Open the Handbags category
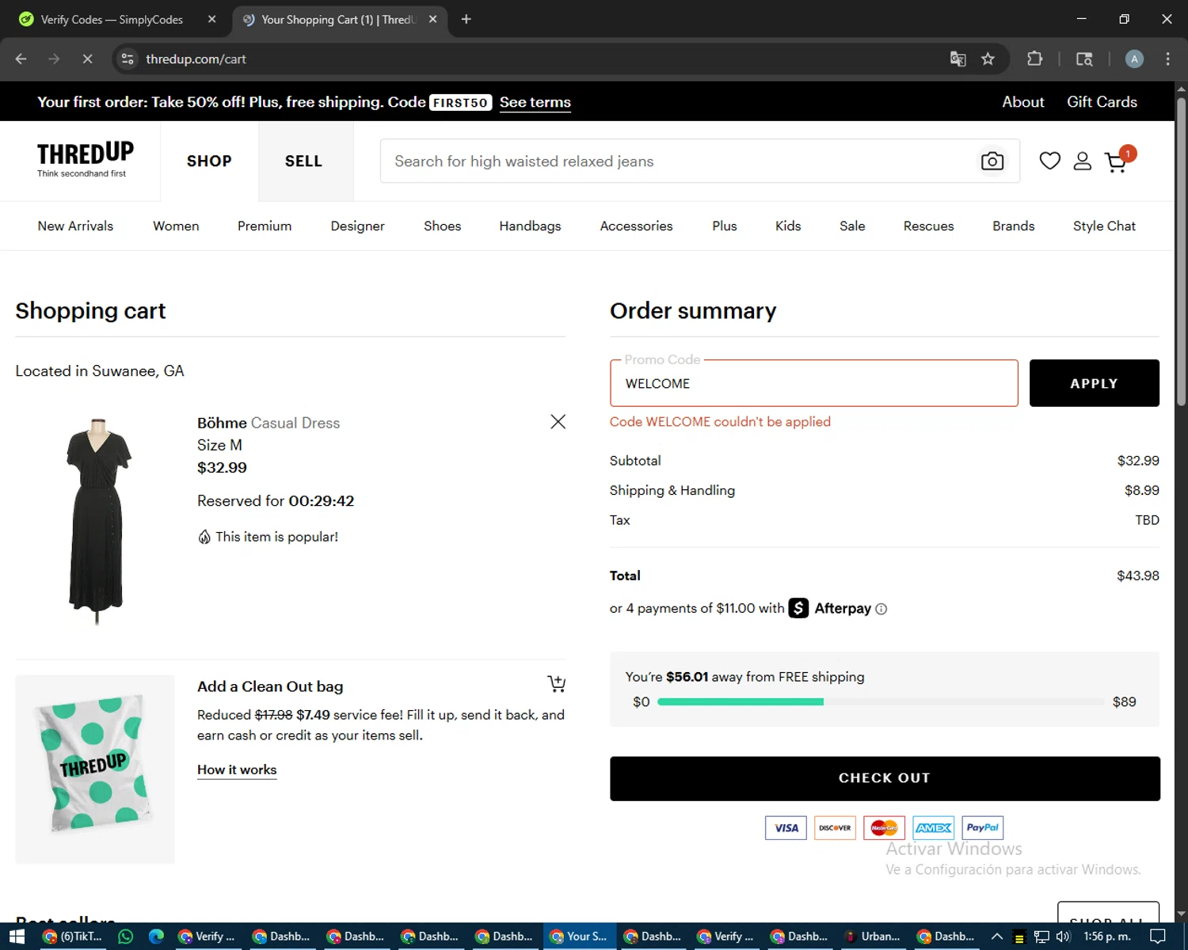 tap(530, 226)
